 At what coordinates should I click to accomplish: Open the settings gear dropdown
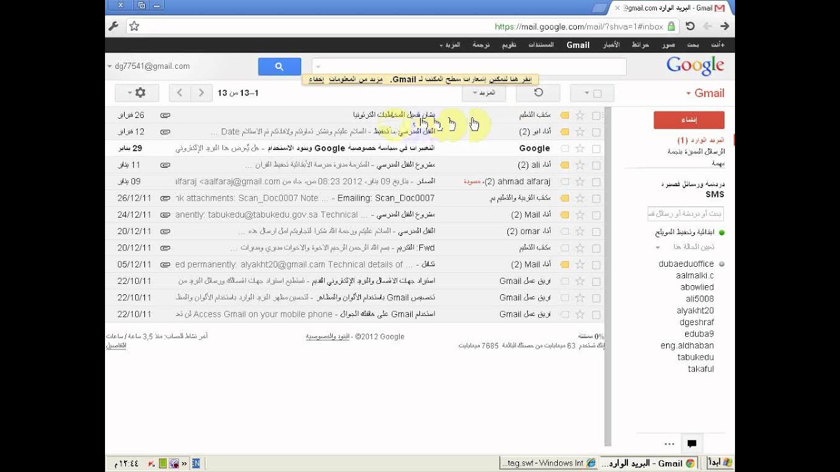(x=136, y=93)
